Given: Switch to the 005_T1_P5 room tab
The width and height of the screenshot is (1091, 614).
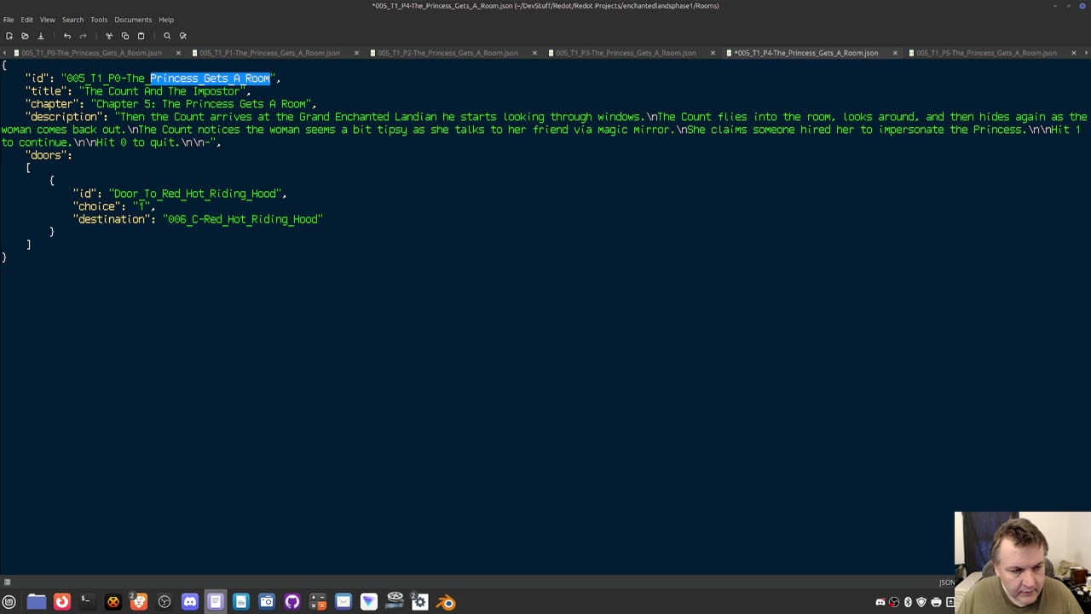Looking at the screenshot, I should [986, 53].
